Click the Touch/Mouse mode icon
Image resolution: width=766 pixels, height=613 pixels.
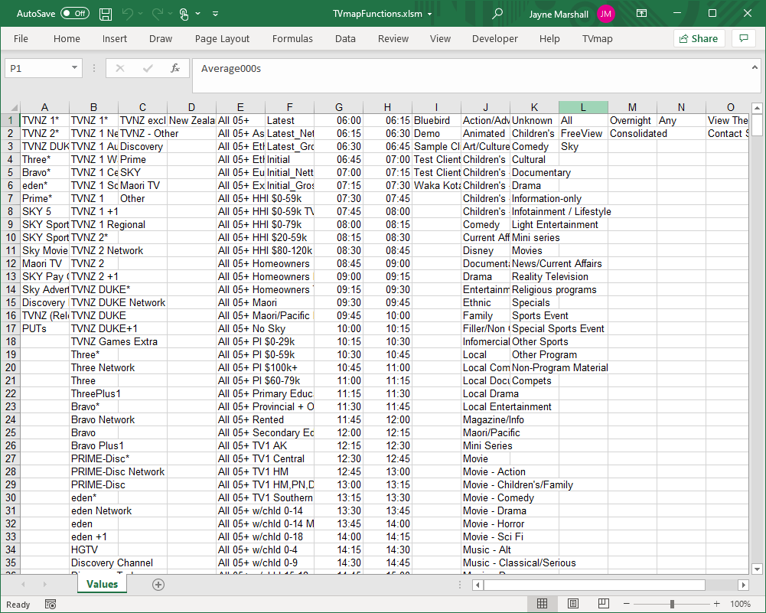[x=184, y=15]
